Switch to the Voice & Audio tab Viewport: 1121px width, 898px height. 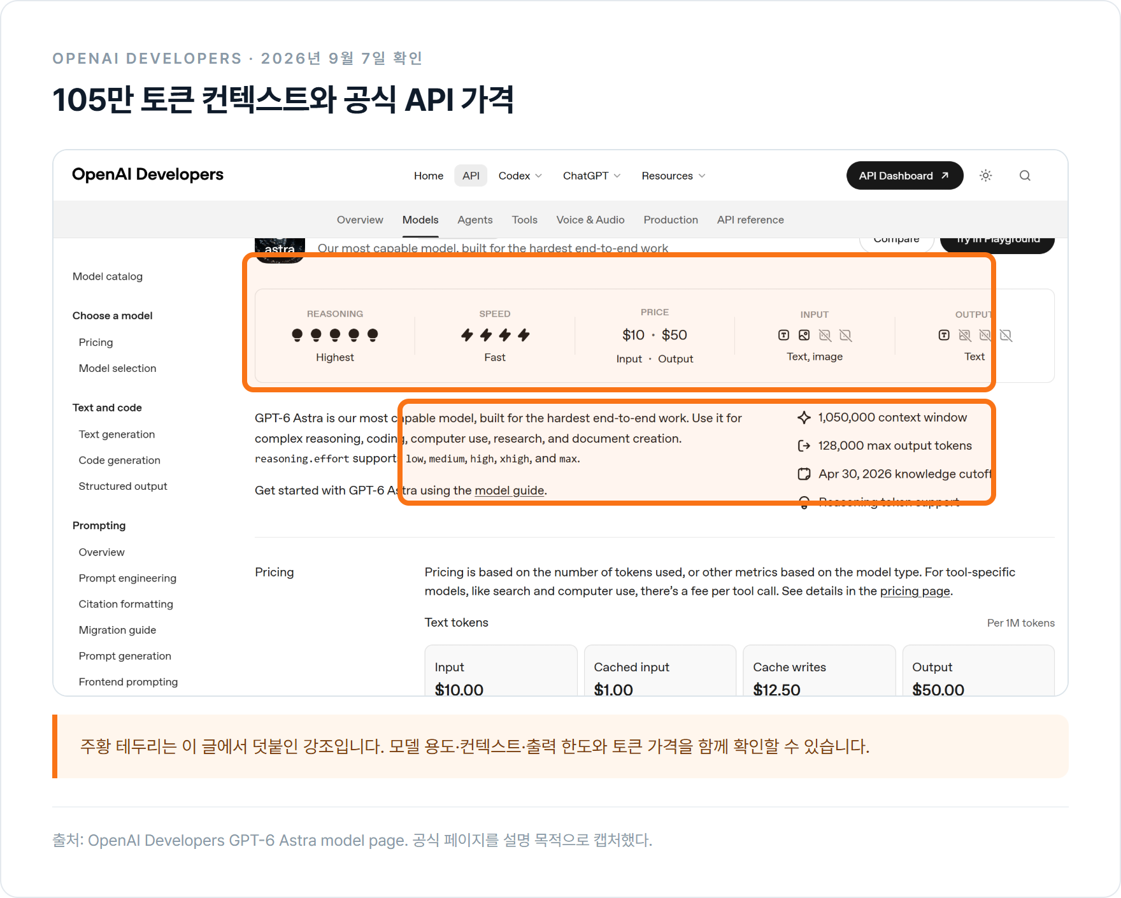590,220
